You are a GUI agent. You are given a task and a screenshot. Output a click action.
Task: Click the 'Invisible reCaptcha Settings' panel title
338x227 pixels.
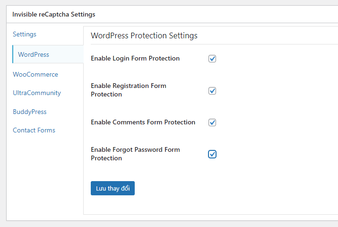point(54,14)
